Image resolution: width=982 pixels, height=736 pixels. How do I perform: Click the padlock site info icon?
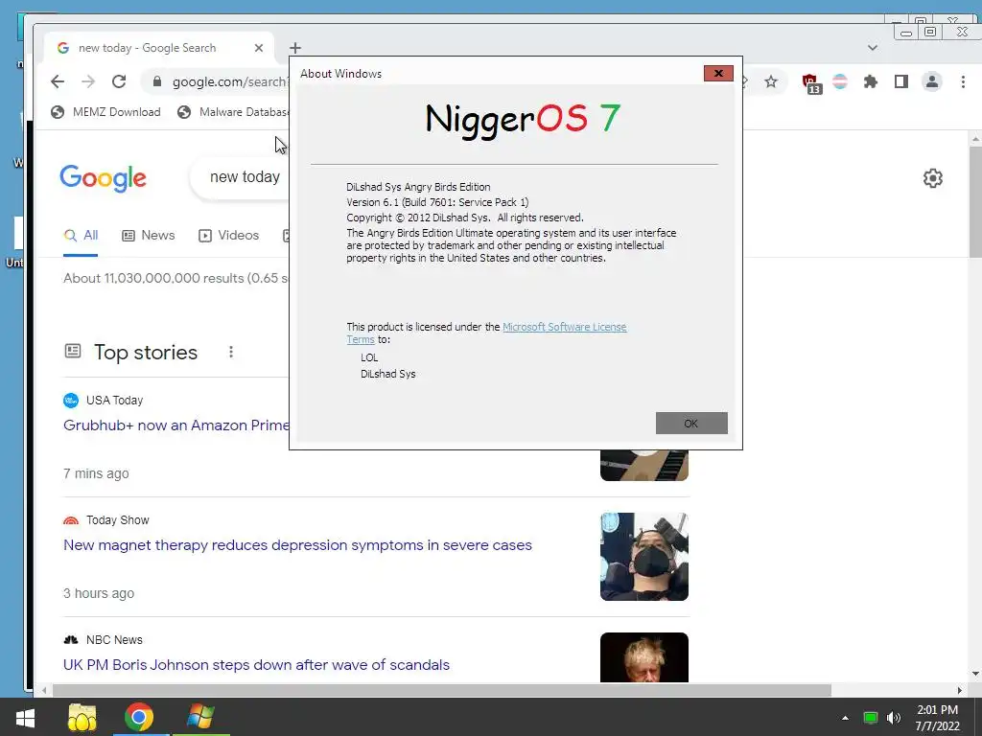click(x=157, y=81)
